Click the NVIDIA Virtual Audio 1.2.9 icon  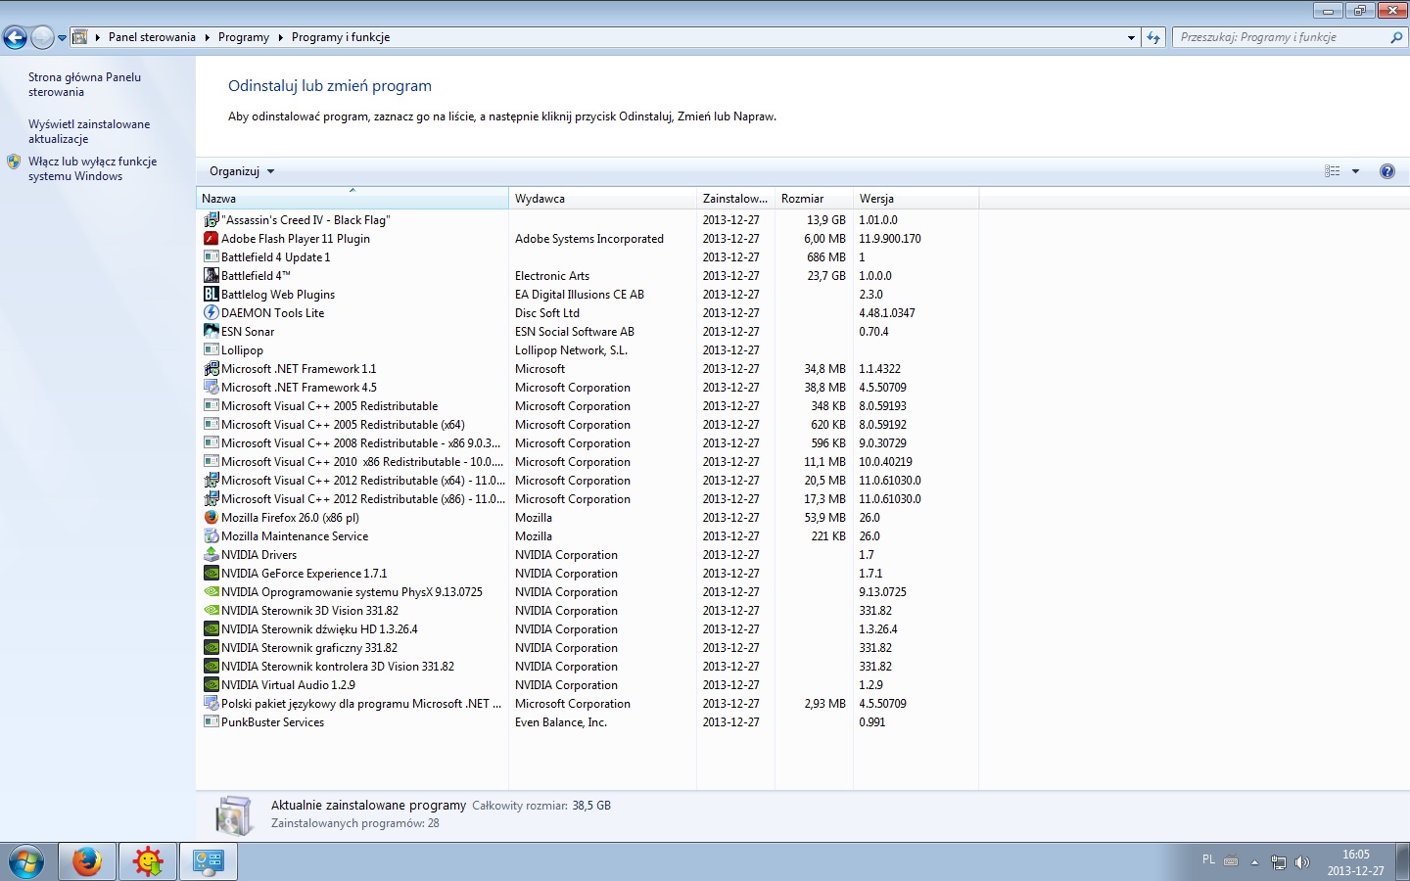[x=211, y=685]
